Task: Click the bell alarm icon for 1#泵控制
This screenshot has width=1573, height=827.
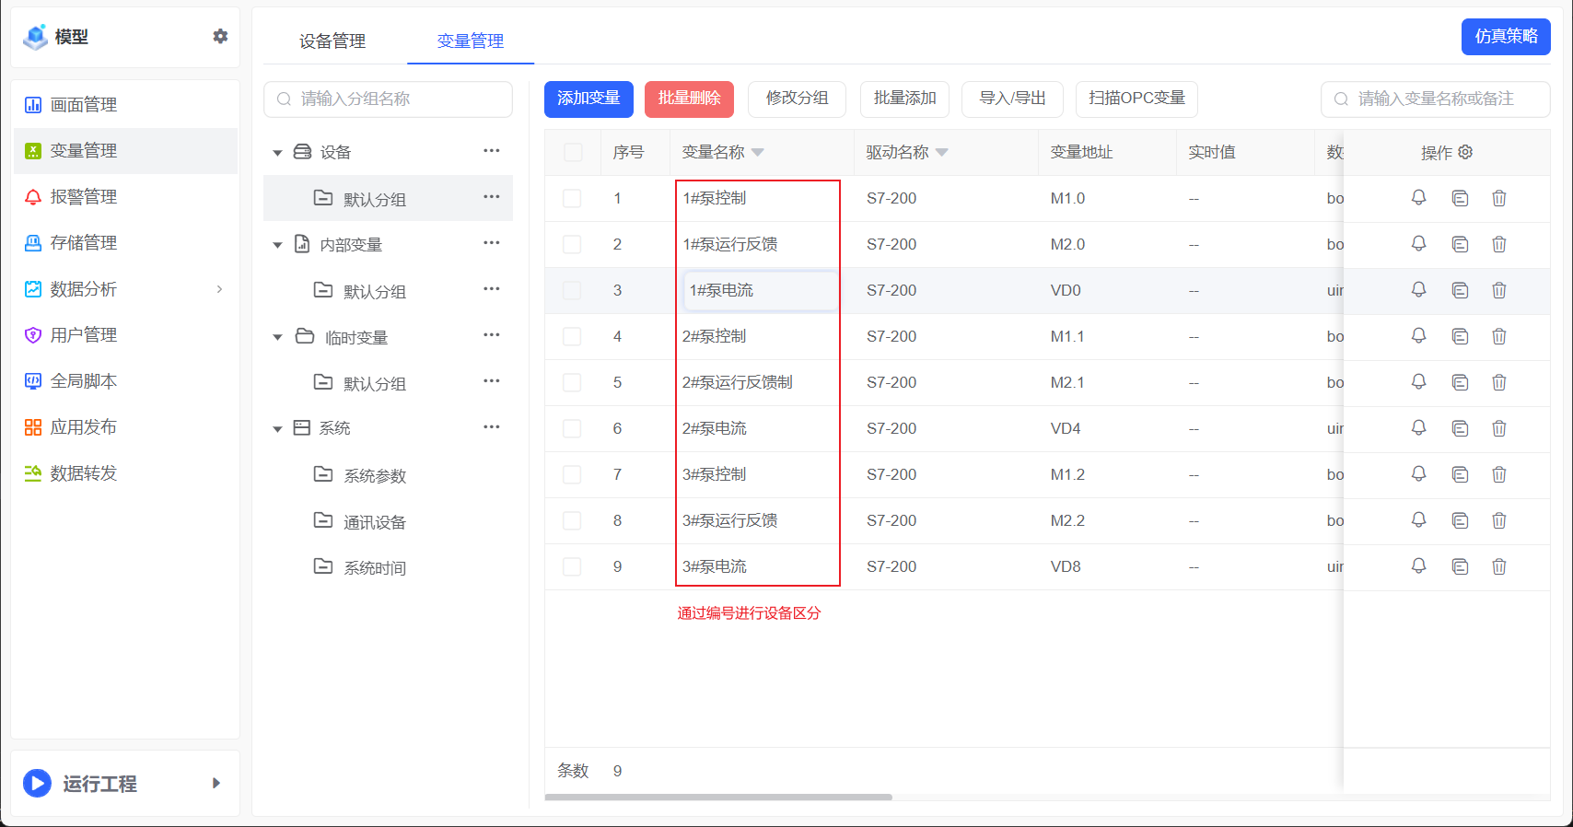Action: [x=1418, y=198]
